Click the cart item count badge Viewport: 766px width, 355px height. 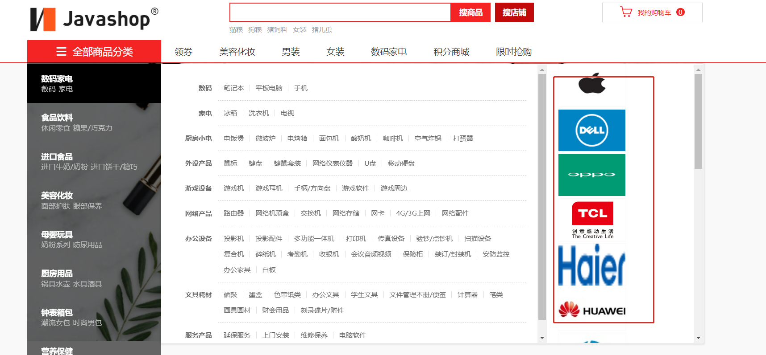680,12
